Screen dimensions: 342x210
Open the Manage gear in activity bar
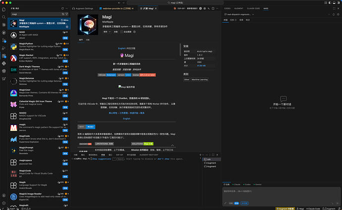3,203
